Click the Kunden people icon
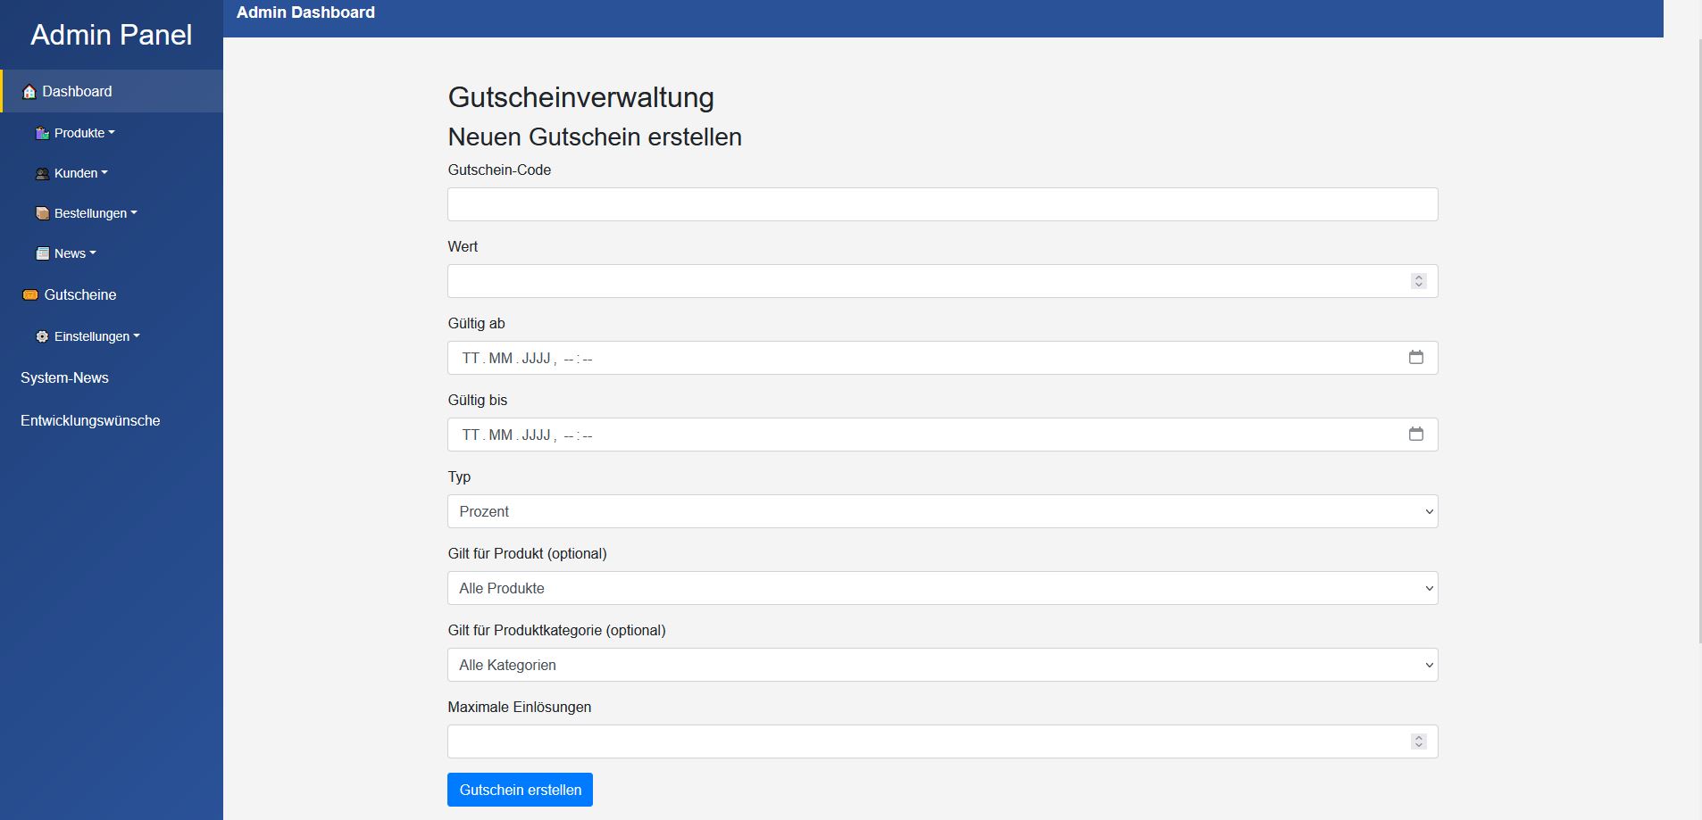 42,174
